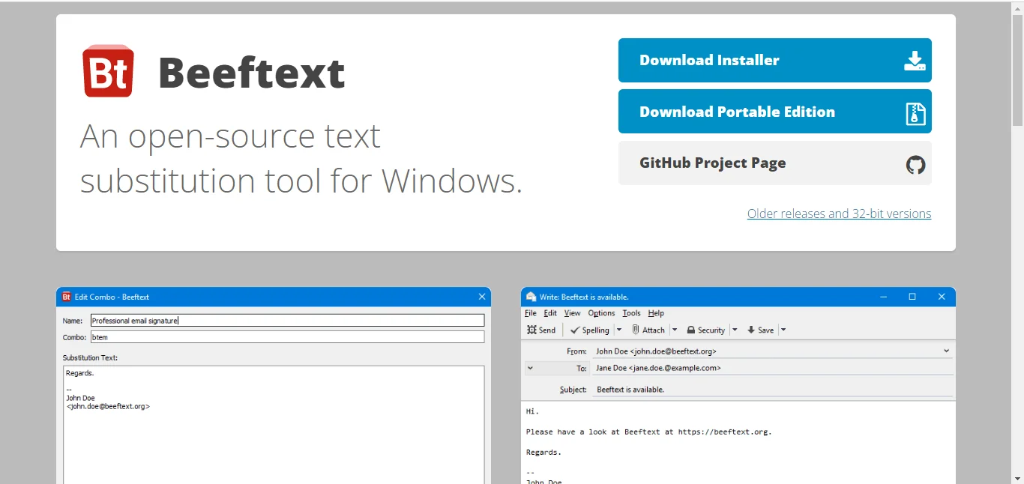Open the Help menu
Image resolution: width=1024 pixels, height=484 pixels.
656,313
